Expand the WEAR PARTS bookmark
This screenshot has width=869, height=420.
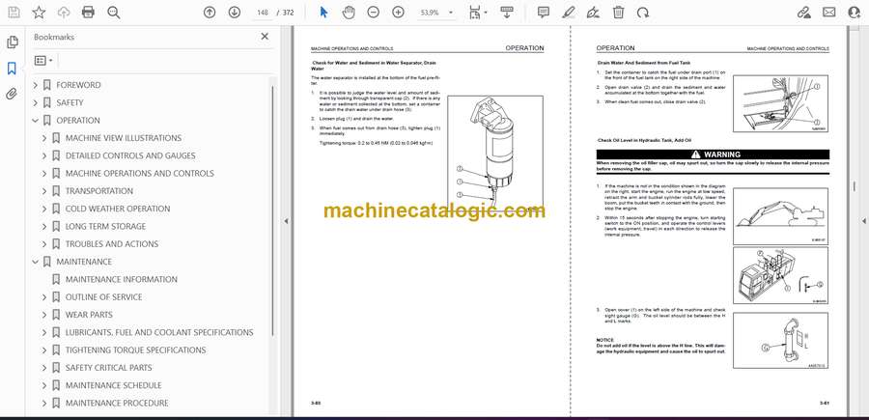[44, 315]
